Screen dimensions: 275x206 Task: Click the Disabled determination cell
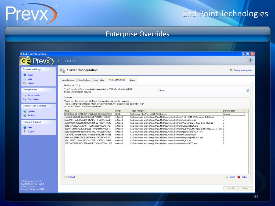pyautogui.click(x=226, y=114)
